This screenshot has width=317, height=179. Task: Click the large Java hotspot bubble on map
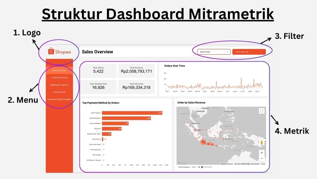(203, 142)
